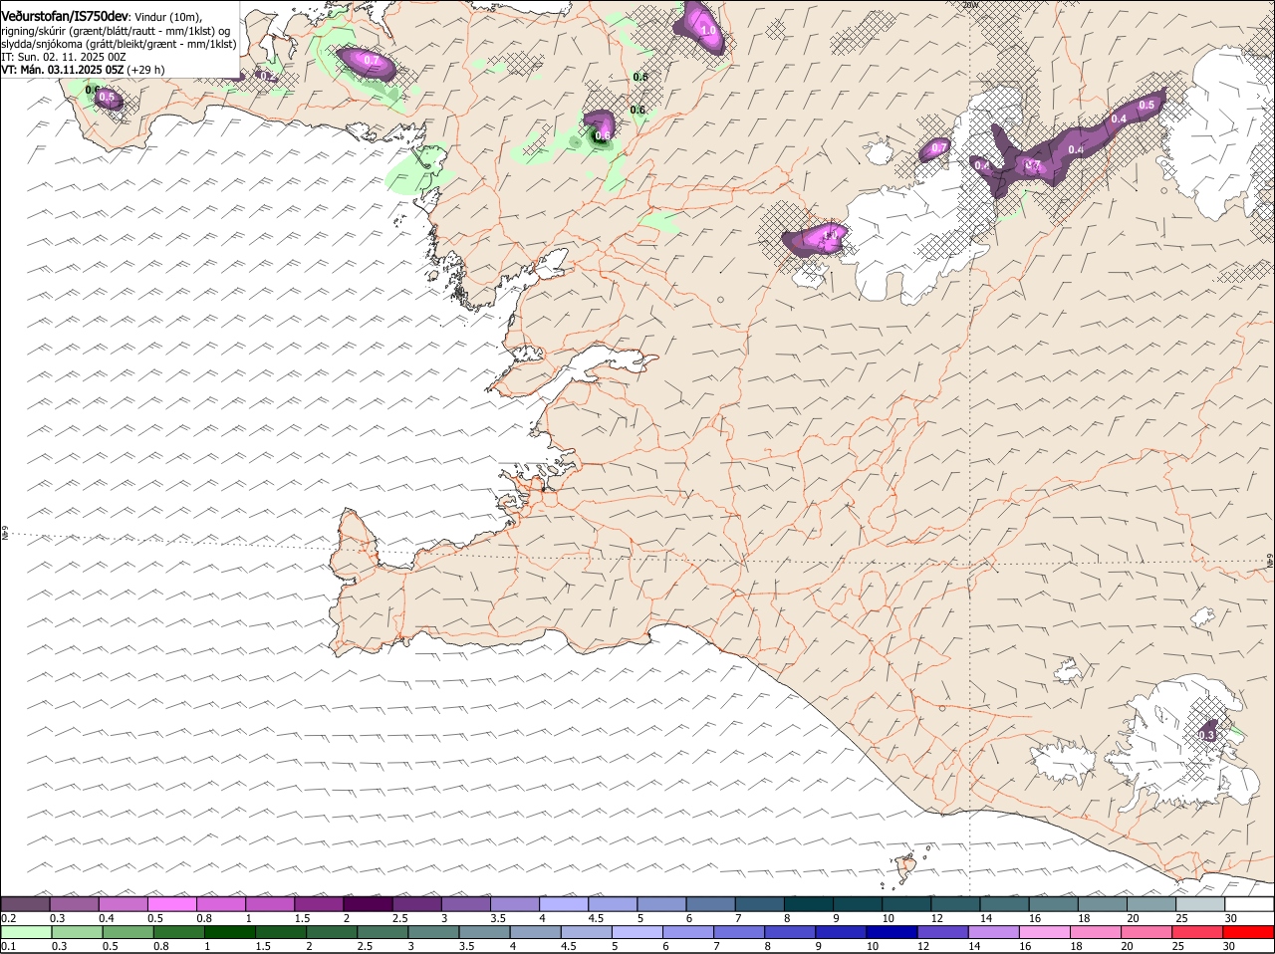Click the 'rigning/skúrir' description line

click(x=116, y=31)
